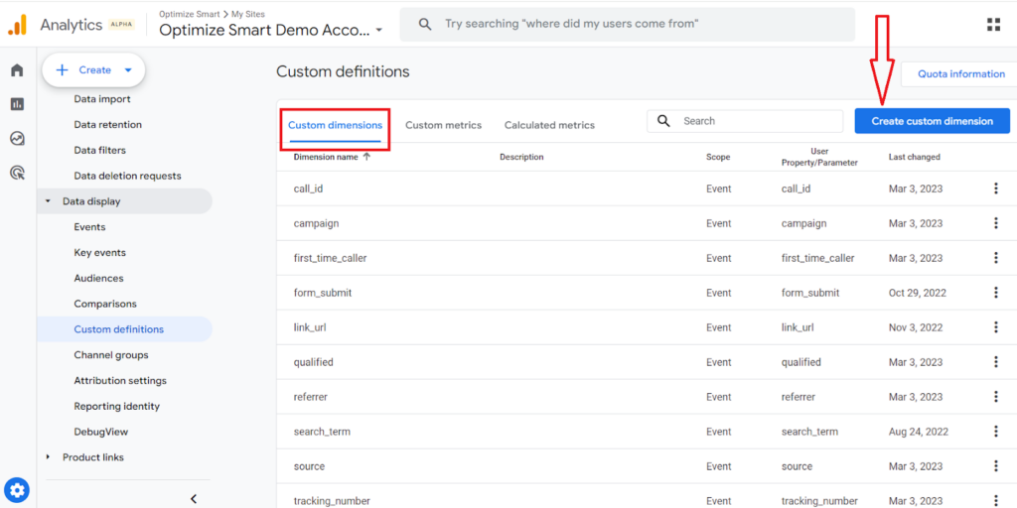
Task: Open the Reports bar-chart icon
Action: tap(18, 103)
